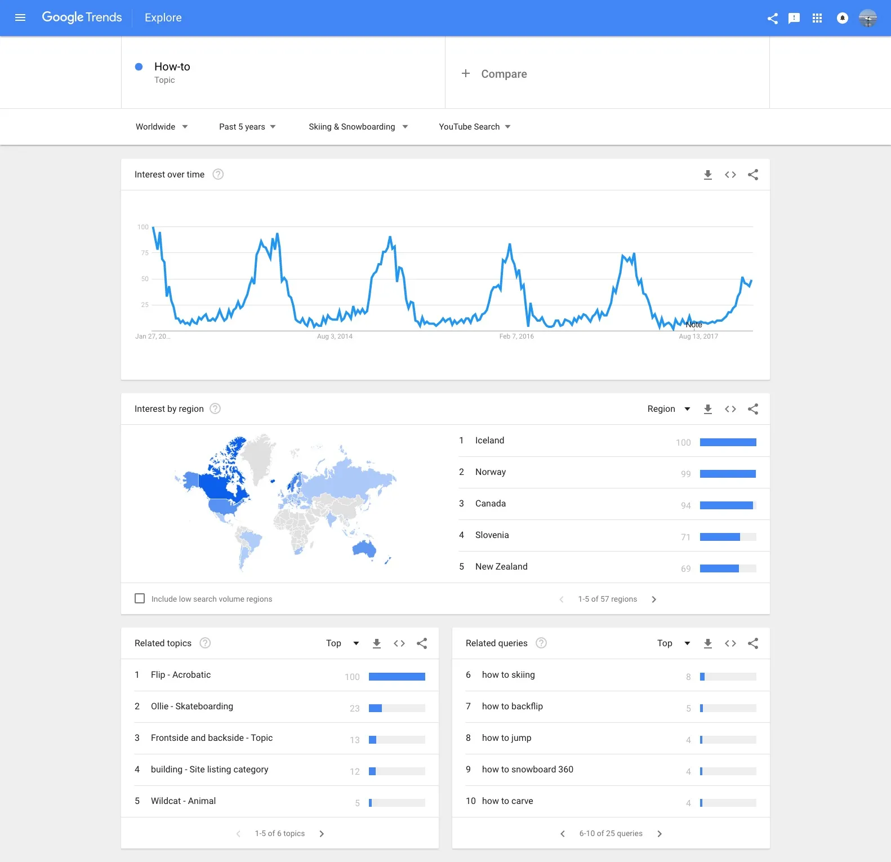Screen dimensions: 891x862
Task: Open the send feedback icon in header
Action: pyautogui.click(x=794, y=18)
